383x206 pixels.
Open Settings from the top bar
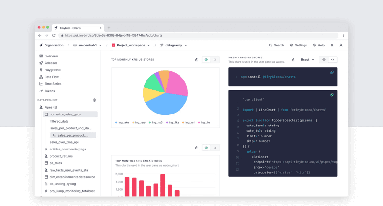(x=298, y=45)
